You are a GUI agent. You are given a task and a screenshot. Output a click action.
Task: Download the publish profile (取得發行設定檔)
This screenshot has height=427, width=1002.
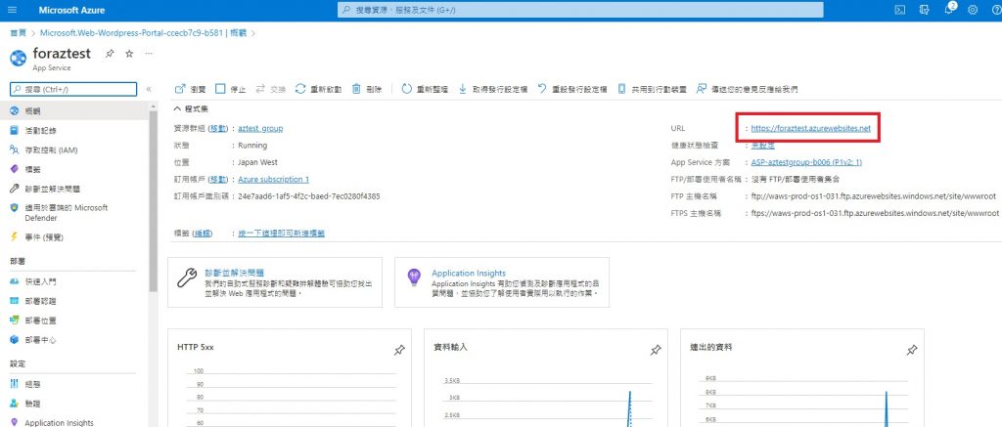493,89
